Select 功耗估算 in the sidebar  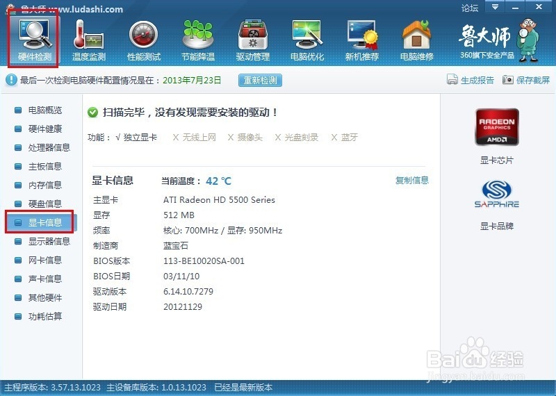[45, 316]
